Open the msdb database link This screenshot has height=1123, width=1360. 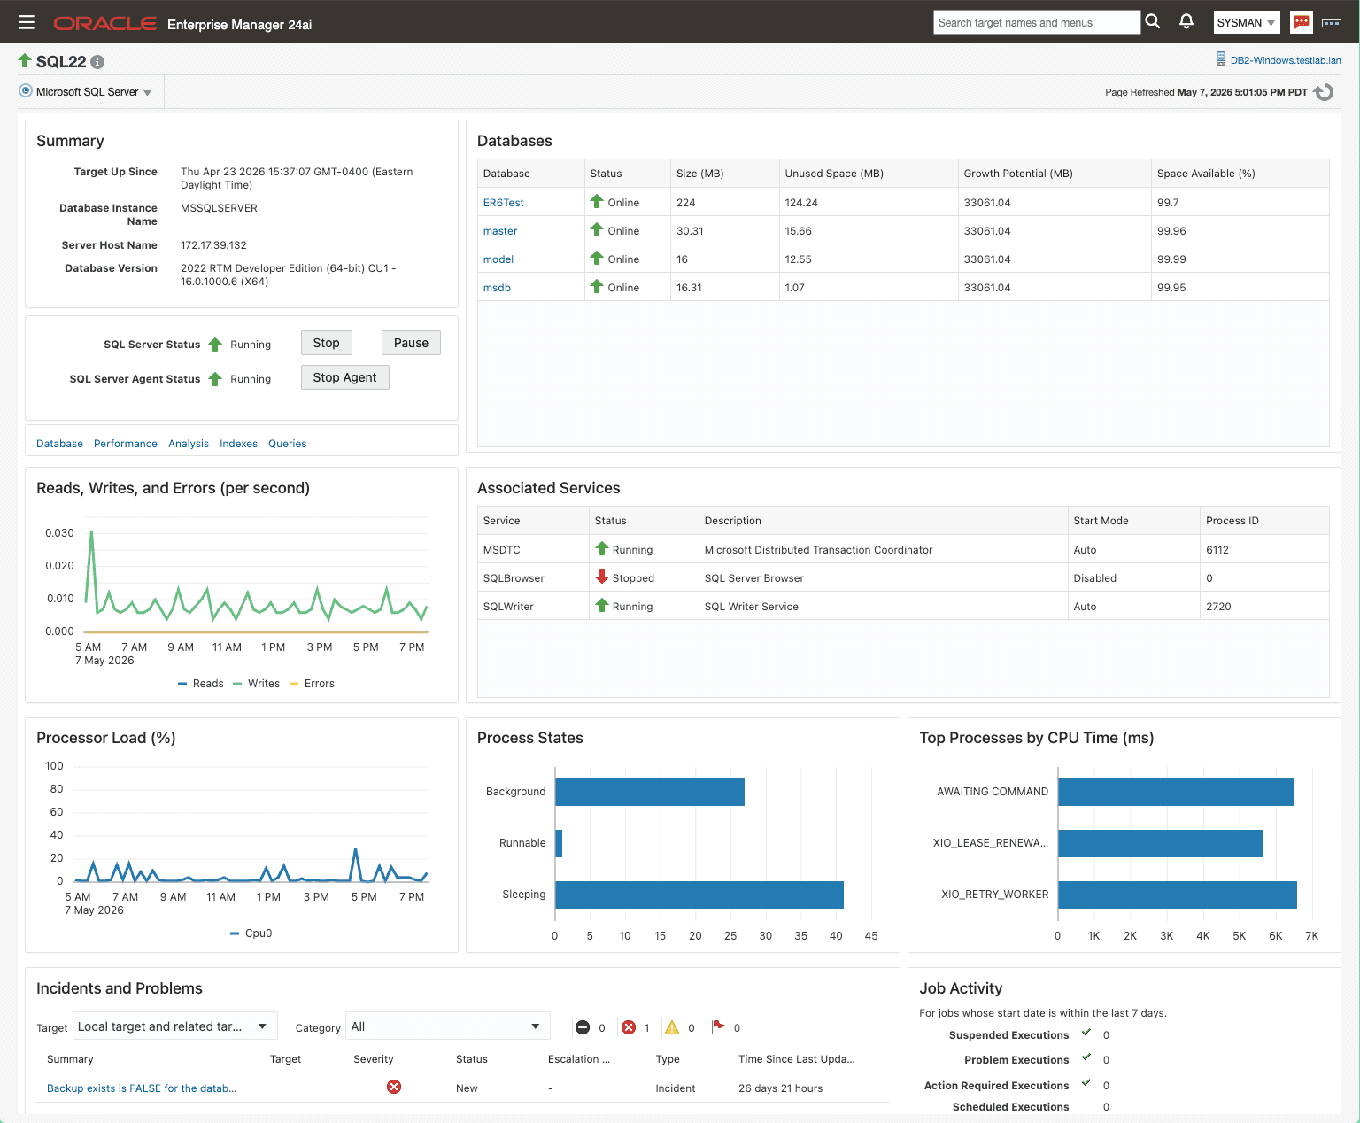point(497,288)
